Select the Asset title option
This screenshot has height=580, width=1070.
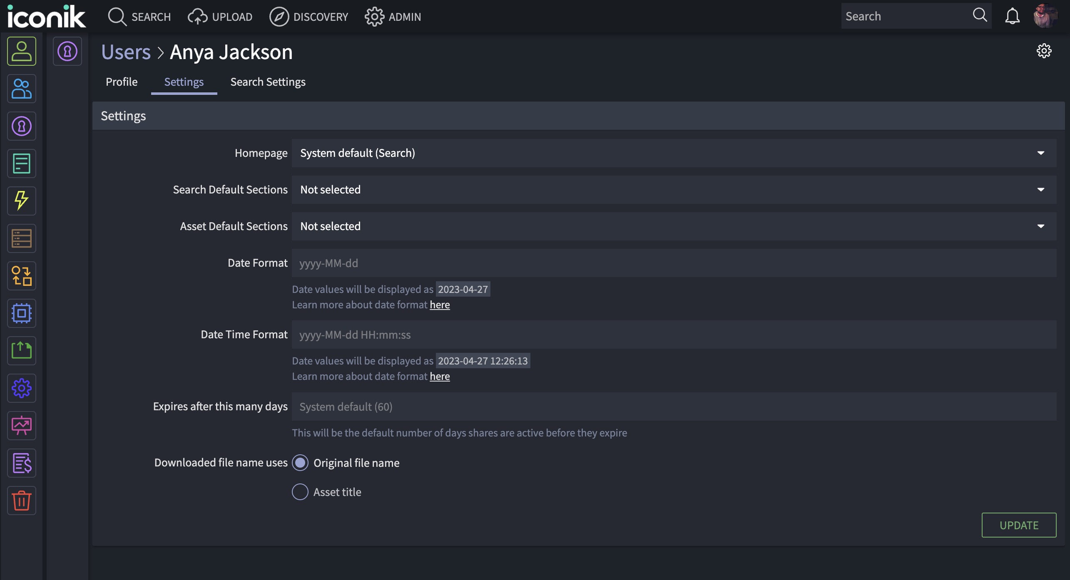[x=299, y=492]
